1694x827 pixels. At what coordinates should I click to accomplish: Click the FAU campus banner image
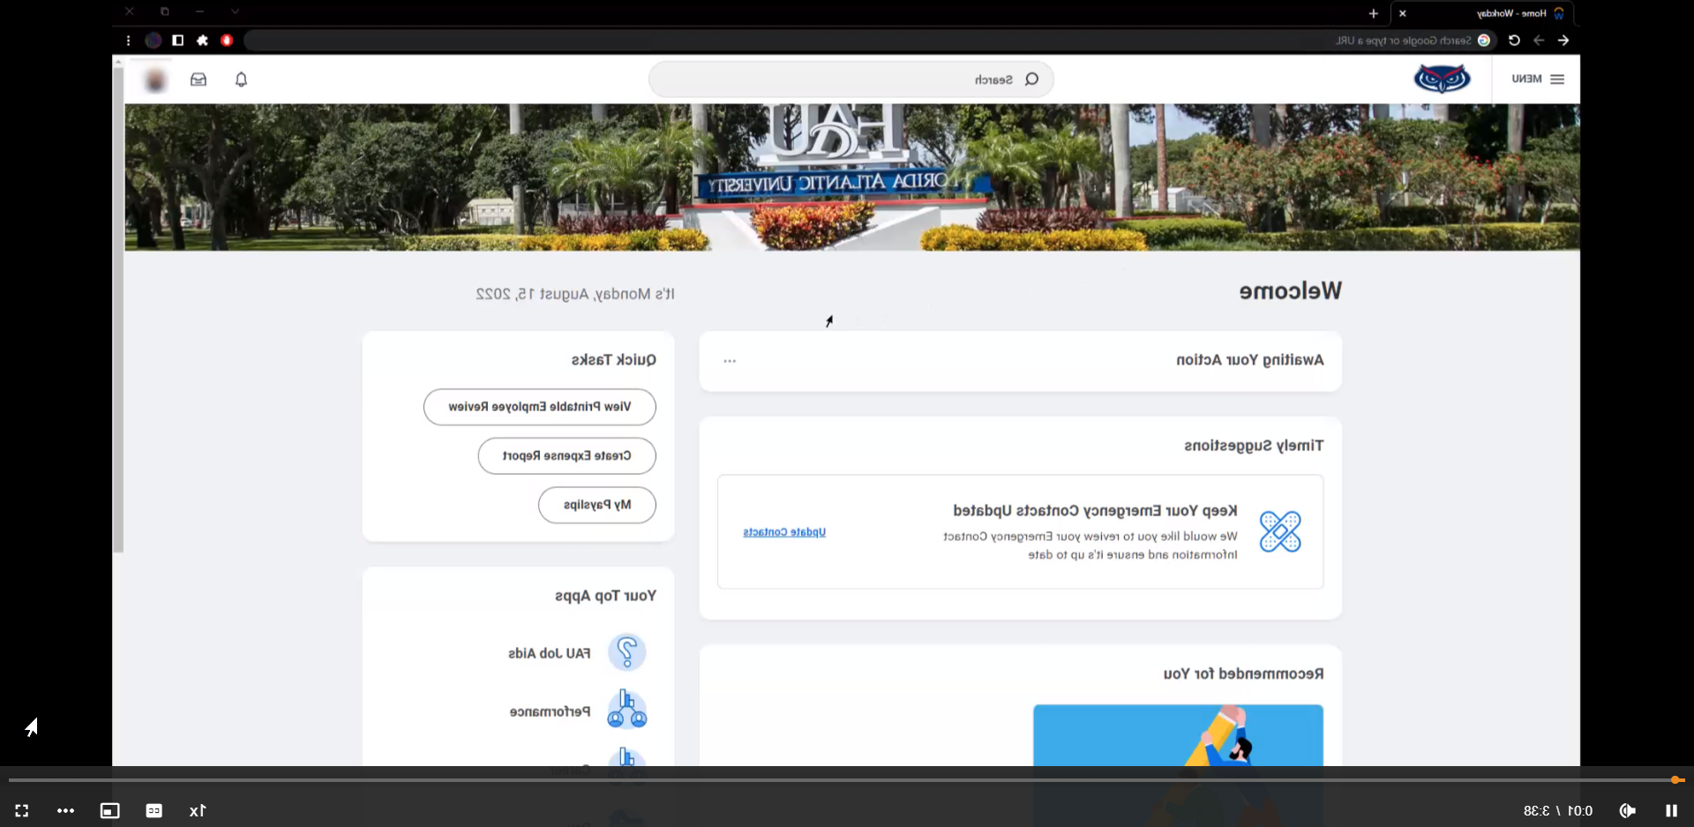point(851,177)
